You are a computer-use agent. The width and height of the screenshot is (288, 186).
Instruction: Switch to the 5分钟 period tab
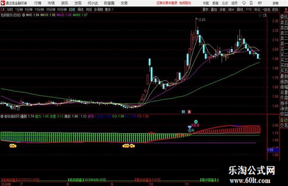[x=28, y=9]
